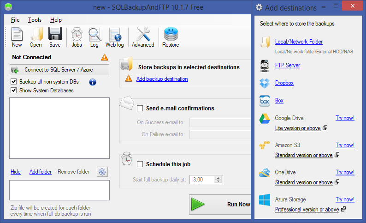Viewport: 366px width, 223px height.
Task: Open the Professional version or above link
Action: [307, 210]
